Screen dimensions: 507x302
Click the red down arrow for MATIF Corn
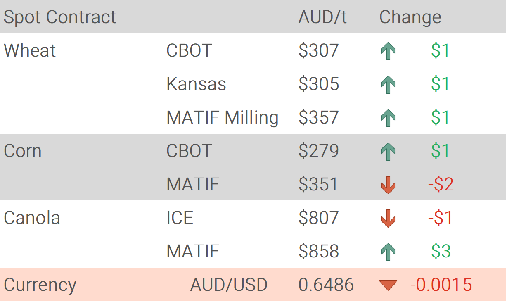coord(388,185)
